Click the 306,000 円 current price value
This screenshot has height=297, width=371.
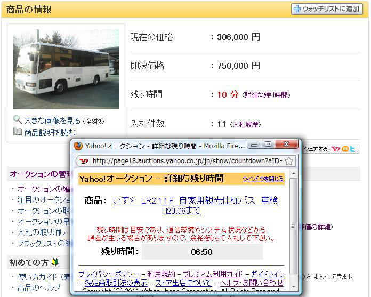click(x=238, y=37)
